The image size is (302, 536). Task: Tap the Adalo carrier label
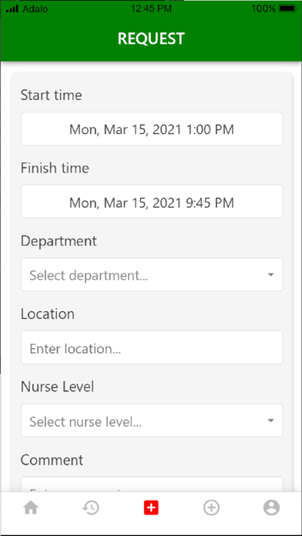tap(35, 9)
